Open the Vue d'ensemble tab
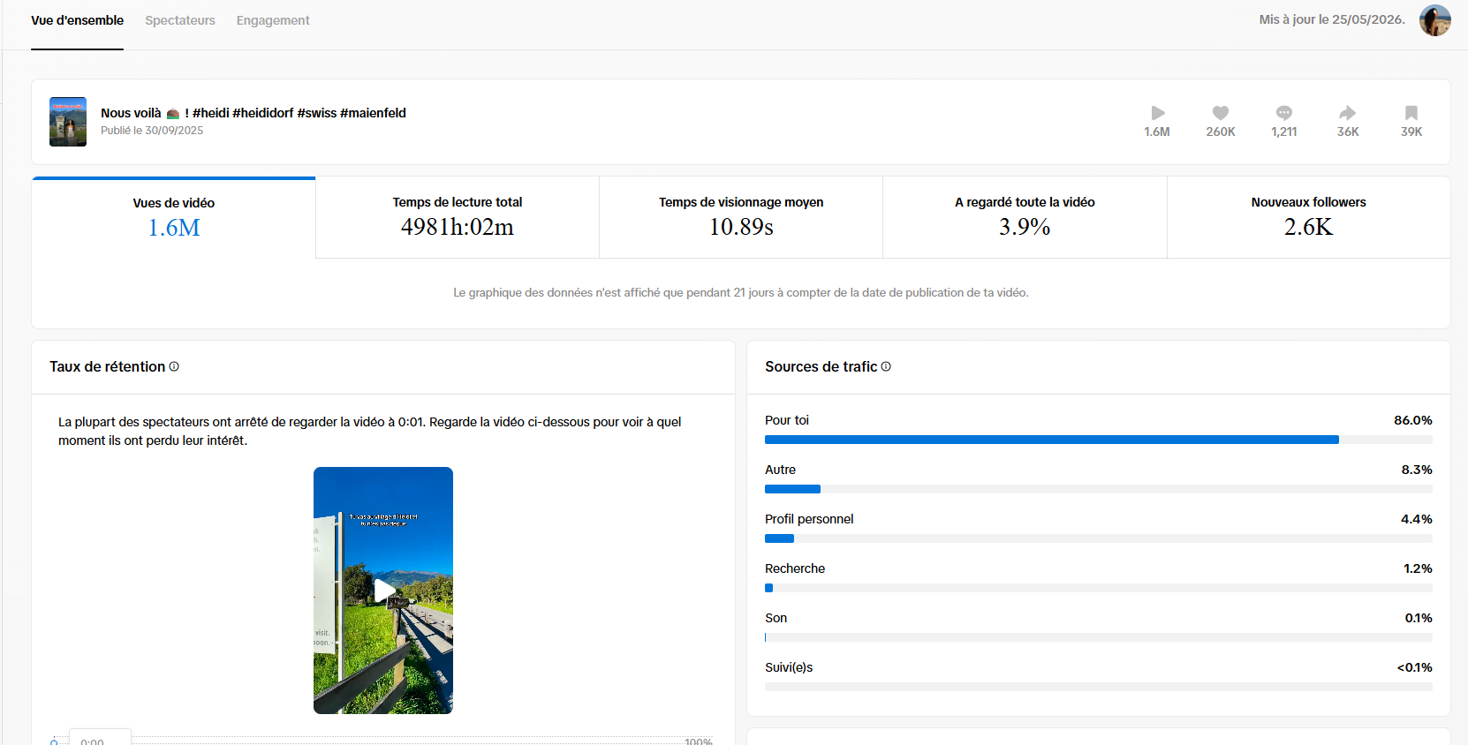Image resolution: width=1468 pixels, height=745 pixels. click(77, 20)
